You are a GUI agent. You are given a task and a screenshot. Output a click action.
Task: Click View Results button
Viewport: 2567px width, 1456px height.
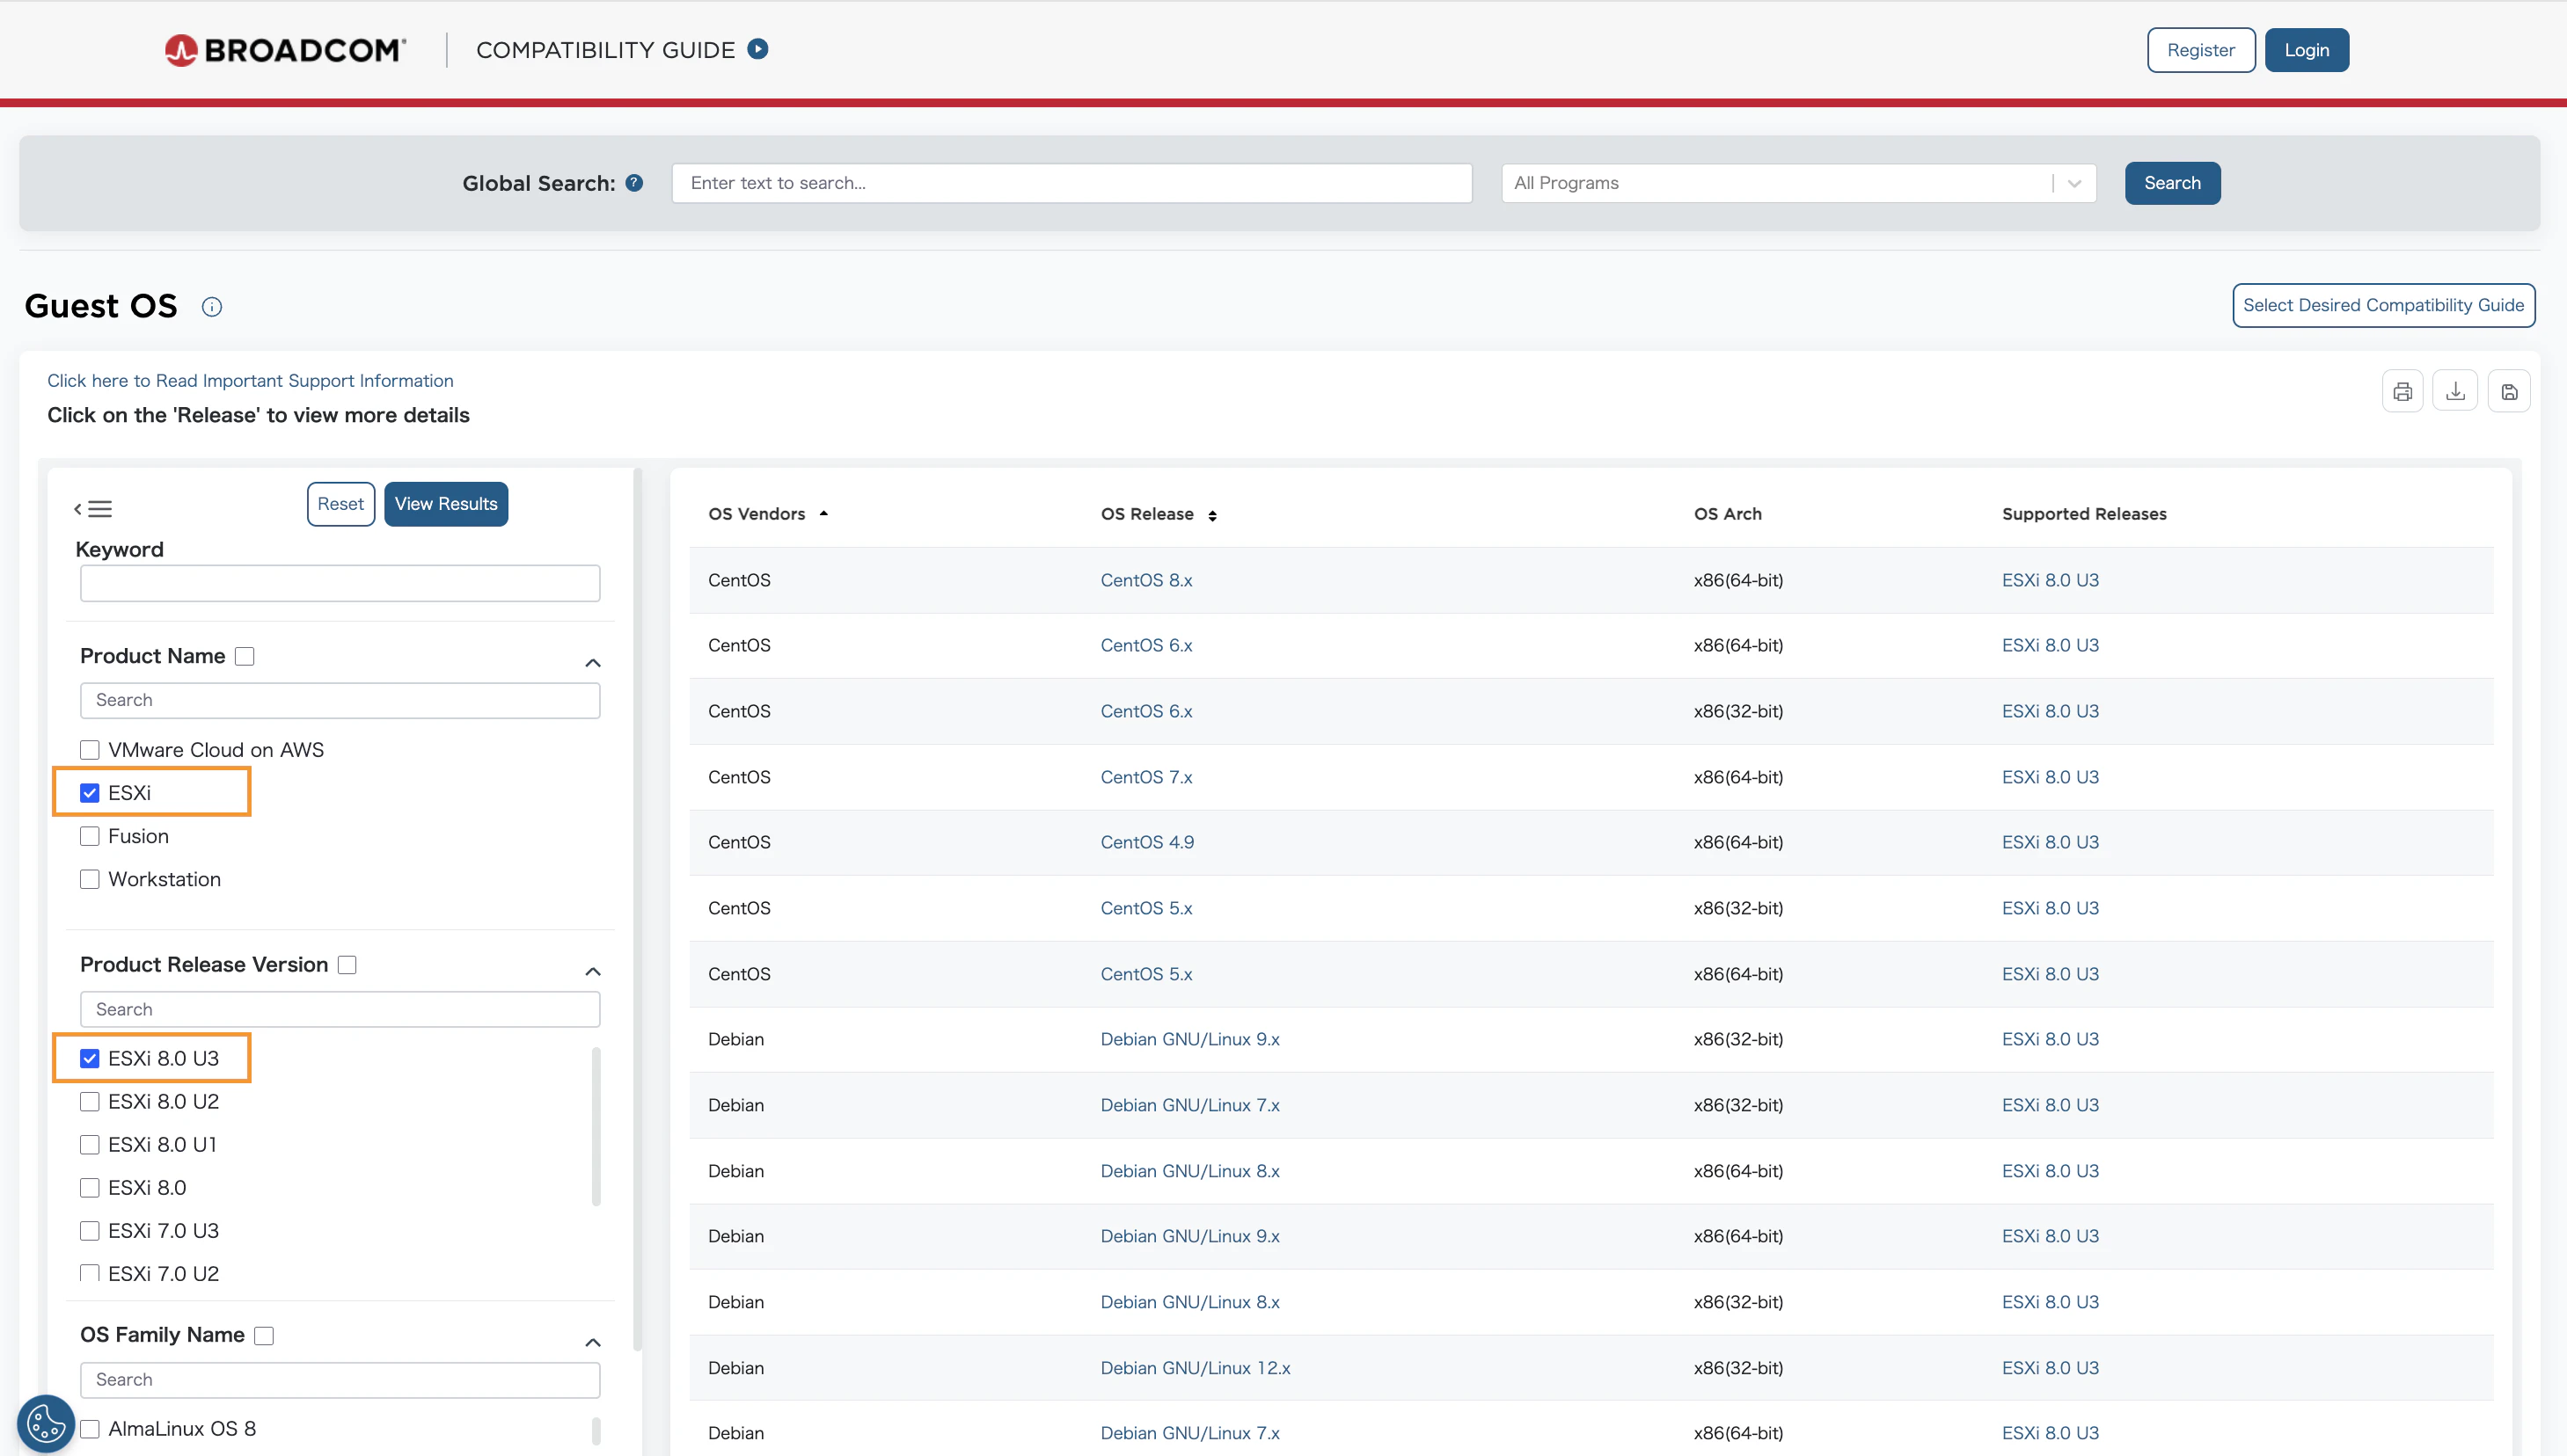point(446,504)
